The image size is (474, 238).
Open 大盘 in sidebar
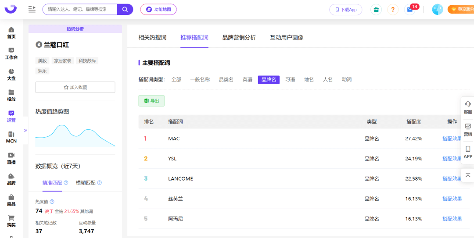tap(11, 75)
